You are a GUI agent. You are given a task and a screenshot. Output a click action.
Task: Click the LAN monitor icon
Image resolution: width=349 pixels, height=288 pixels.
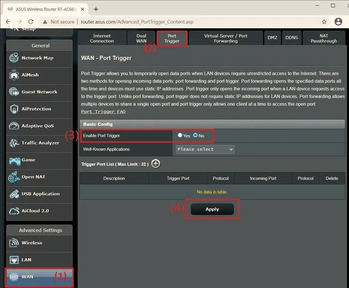tap(14, 260)
